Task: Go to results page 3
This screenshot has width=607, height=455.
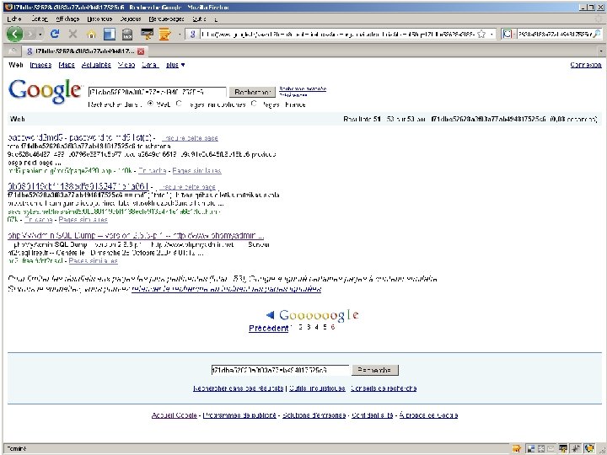Action: pyautogui.click(x=309, y=327)
